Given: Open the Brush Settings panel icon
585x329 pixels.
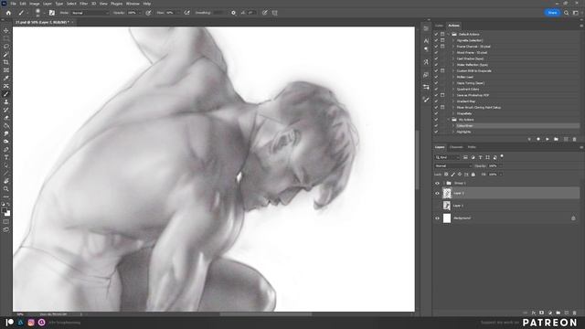Looking at the screenshot, I should 52,13.
